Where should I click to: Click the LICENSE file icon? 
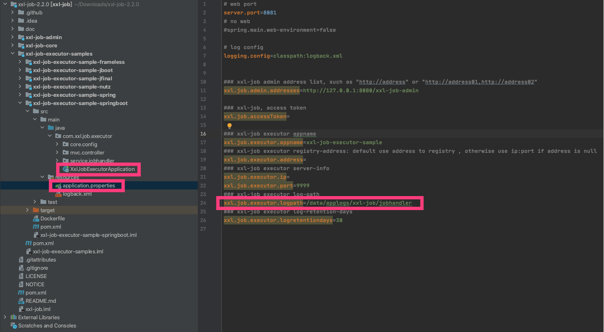pyautogui.click(x=21, y=276)
